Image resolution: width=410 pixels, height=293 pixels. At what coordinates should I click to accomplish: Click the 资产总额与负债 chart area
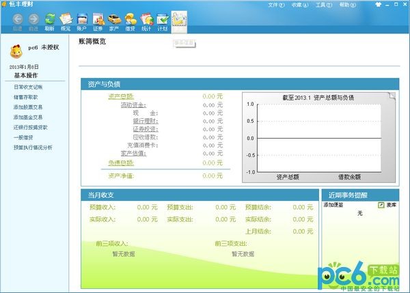click(319, 137)
